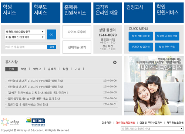Click the 나이스 대국민서비스 banner image
Viewport: 185px width, 134px height.
pyautogui.click(x=154, y=86)
